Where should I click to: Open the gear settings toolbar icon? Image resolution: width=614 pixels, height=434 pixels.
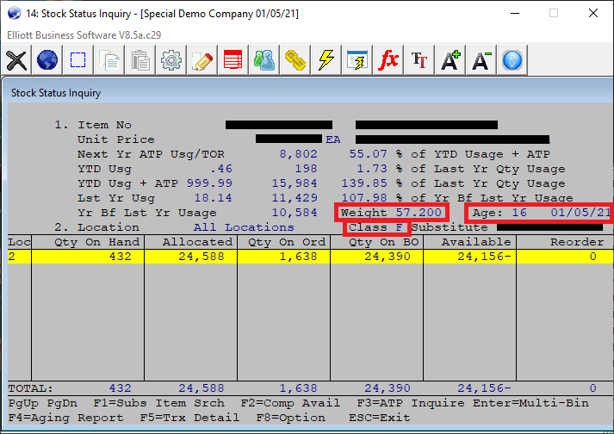click(x=171, y=60)
